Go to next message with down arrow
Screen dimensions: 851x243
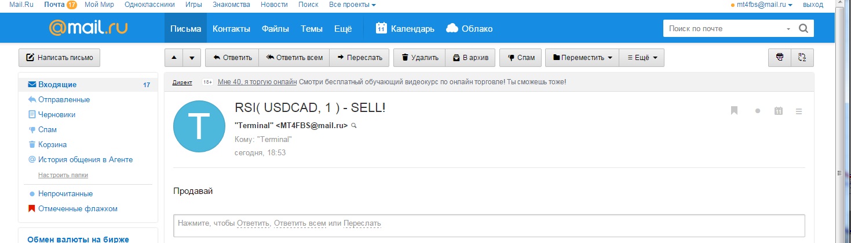[x=192, y=58]
